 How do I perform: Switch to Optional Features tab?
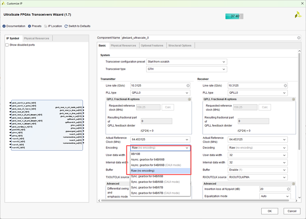(x=152, y=46)
